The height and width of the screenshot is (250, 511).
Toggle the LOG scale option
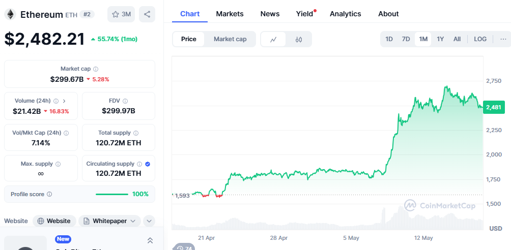(480, 39)
